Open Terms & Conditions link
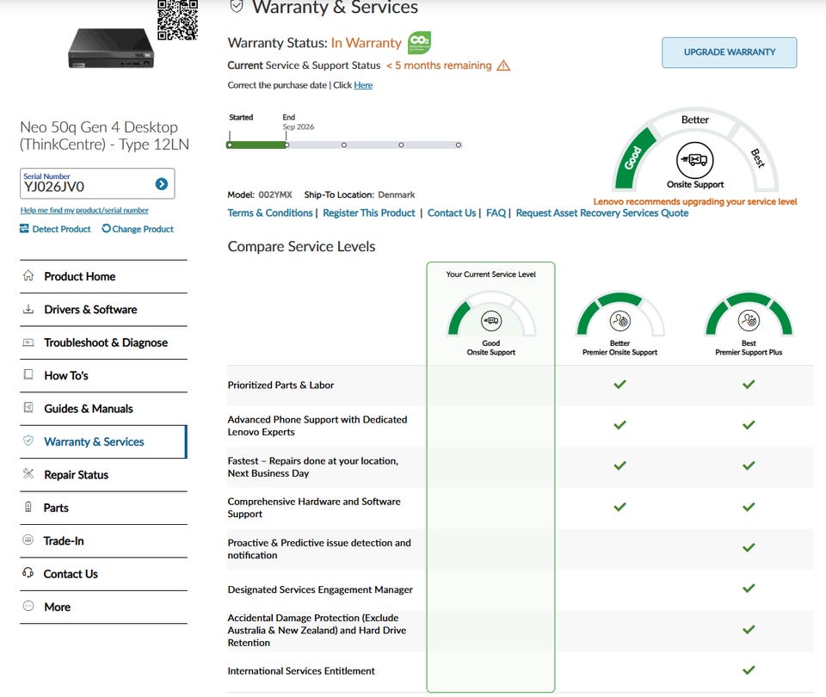 tap(270, 213)
